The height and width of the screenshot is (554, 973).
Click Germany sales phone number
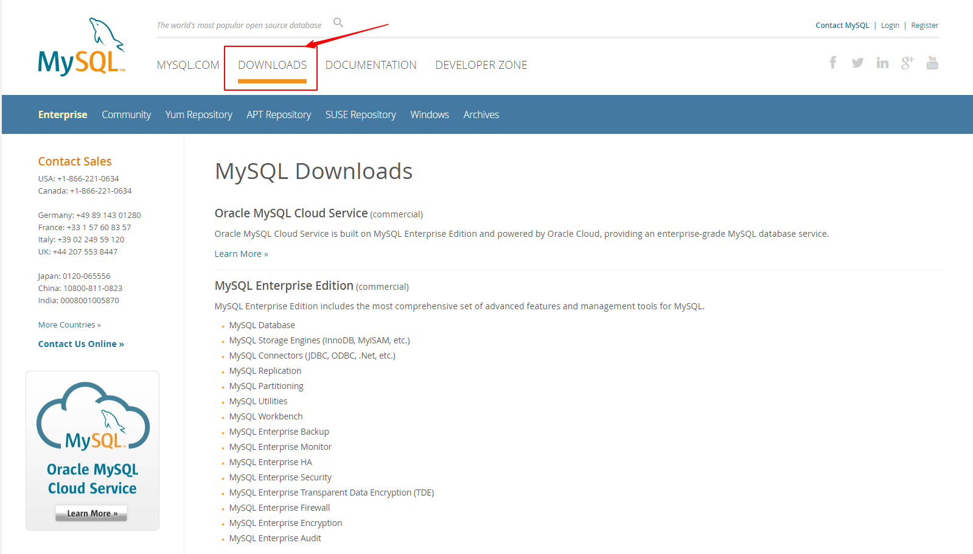click(x=108, y=216)
